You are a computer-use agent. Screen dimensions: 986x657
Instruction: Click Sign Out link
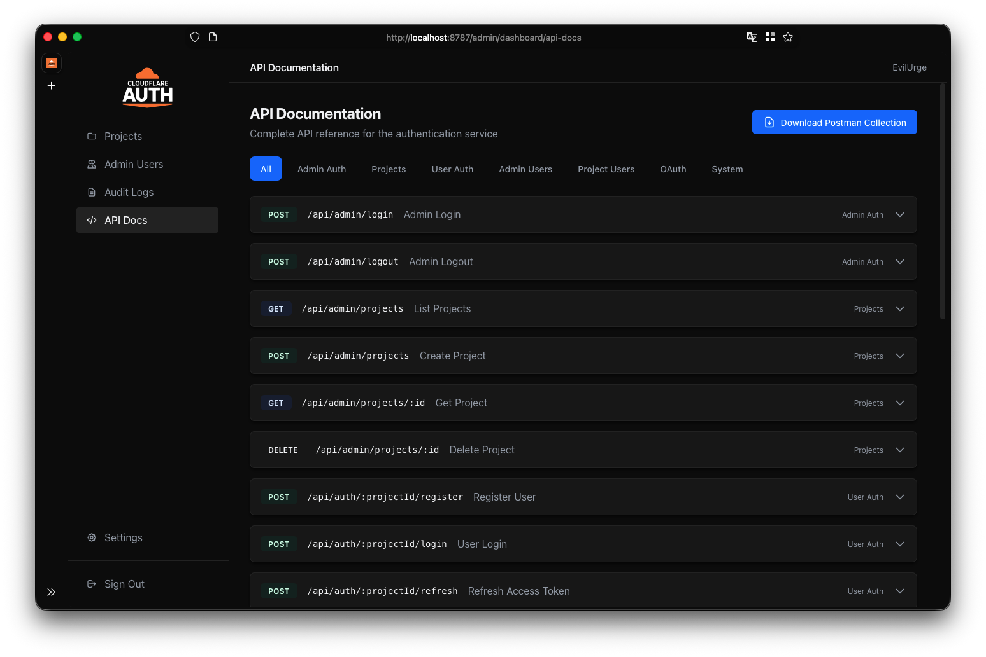click(x=147, y=584)
